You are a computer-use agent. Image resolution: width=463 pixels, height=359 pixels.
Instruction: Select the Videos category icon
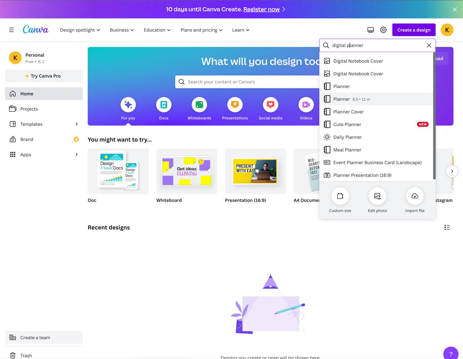click(x=306, y=104)
